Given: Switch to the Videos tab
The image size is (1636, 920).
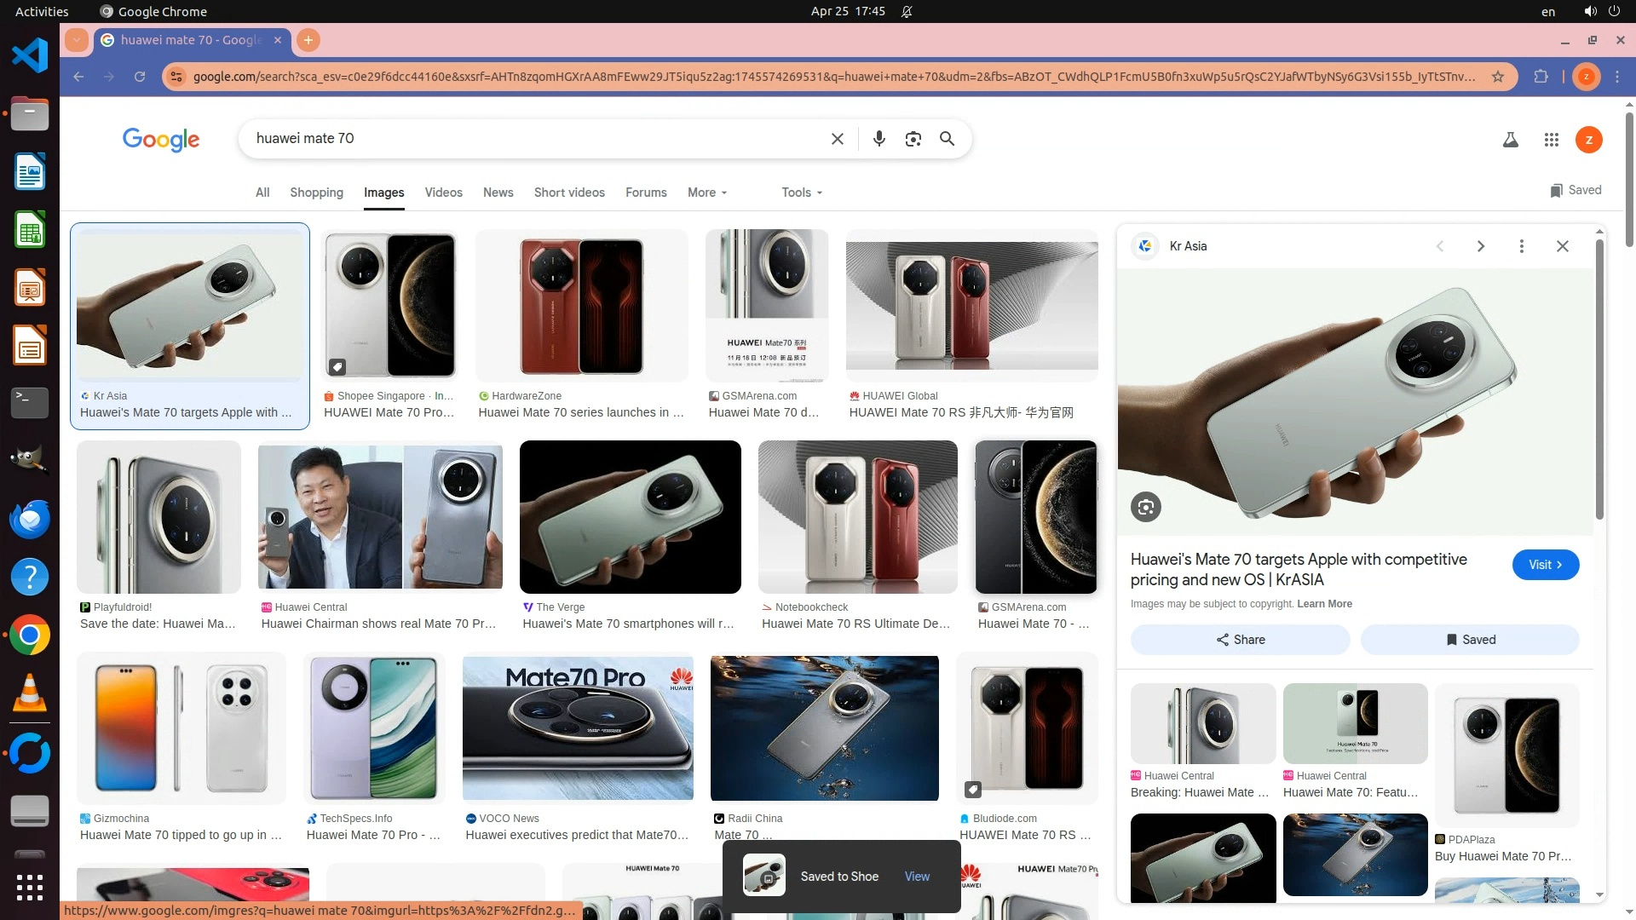Looking at the screenshot, I should point(443,193).
